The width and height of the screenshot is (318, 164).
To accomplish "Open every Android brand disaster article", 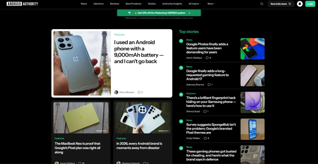I will [x=139, y=146].
